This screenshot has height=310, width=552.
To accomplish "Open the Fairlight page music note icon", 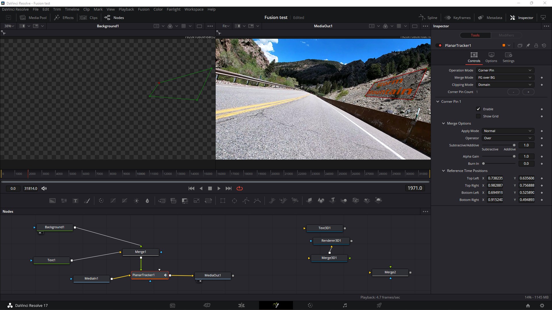I will (345, 305).
